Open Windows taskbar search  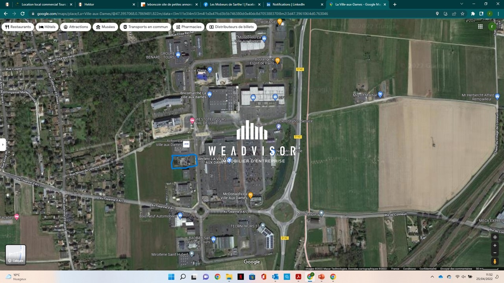[x=183, y=277]
